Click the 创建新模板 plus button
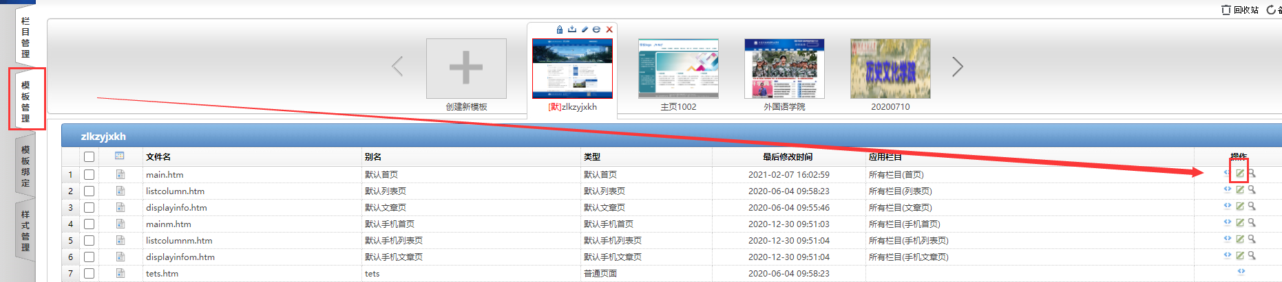1282x282 pixels. click(466, 69)
